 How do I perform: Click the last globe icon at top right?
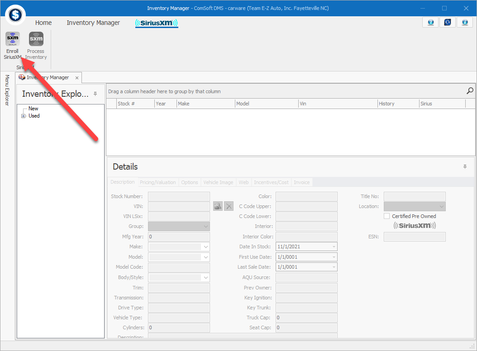click(x=465, y=22)
